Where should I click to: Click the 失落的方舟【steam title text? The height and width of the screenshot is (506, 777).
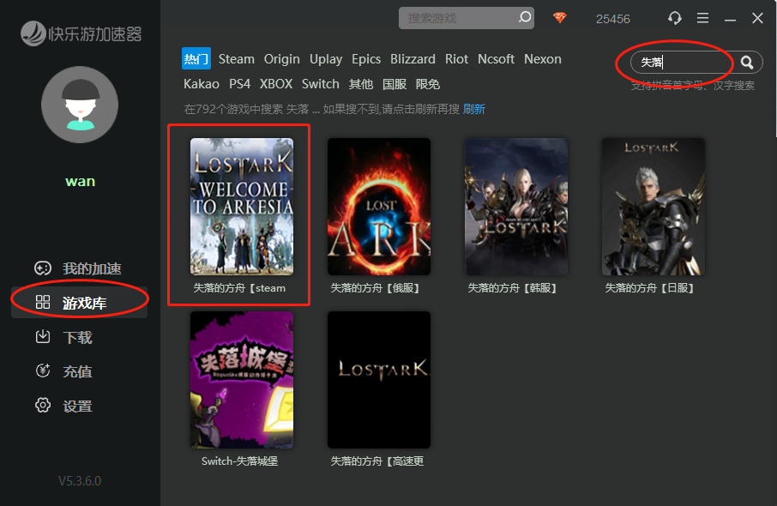(239, 288)
